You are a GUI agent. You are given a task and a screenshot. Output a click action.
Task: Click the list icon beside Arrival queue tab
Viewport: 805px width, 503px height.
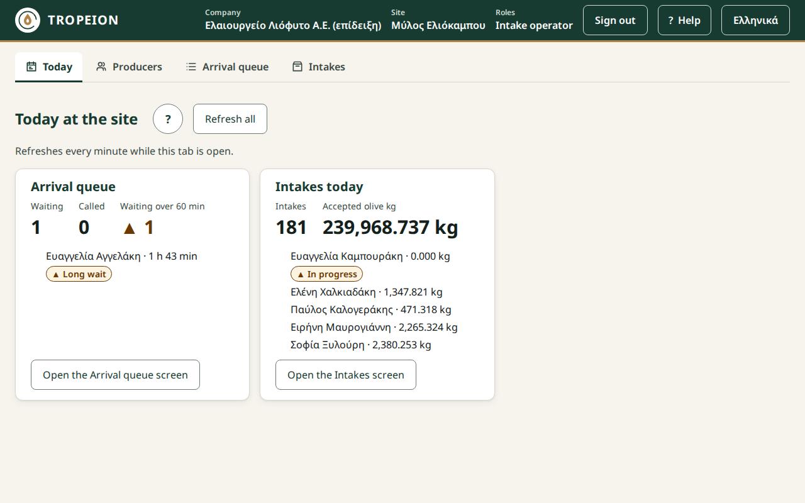point(191,67)
